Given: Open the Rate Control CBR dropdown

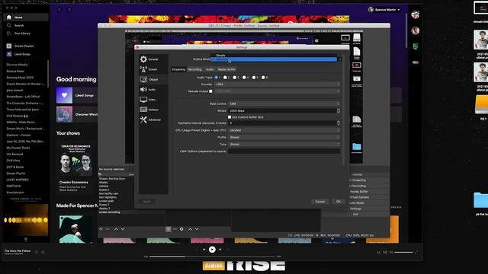Looking at the screenshot, I should (x=284, y=104).
